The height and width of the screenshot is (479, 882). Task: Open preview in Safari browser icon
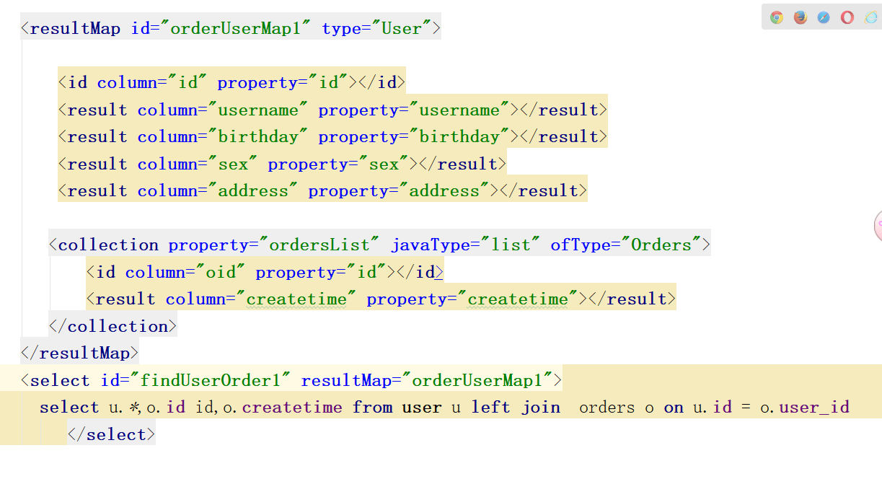point(824,17)
